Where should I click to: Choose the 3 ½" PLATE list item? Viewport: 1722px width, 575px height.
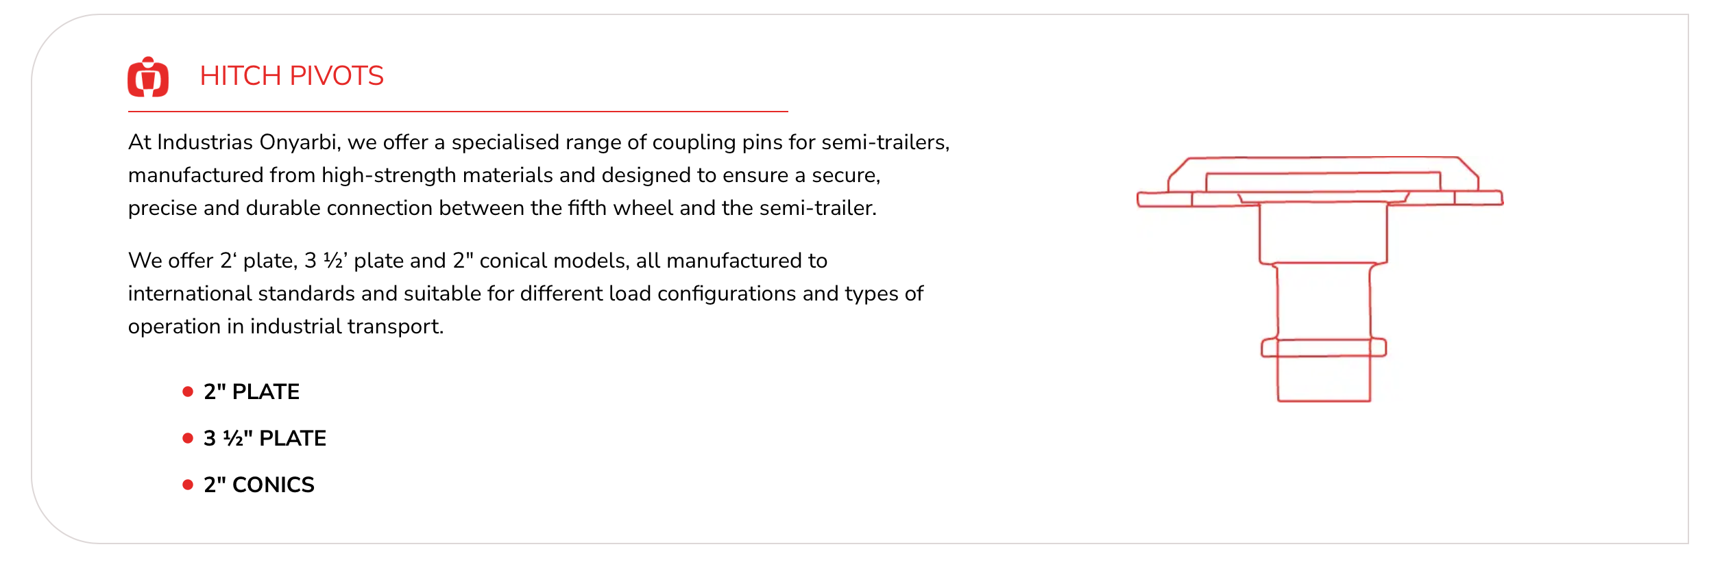[265, 438]
